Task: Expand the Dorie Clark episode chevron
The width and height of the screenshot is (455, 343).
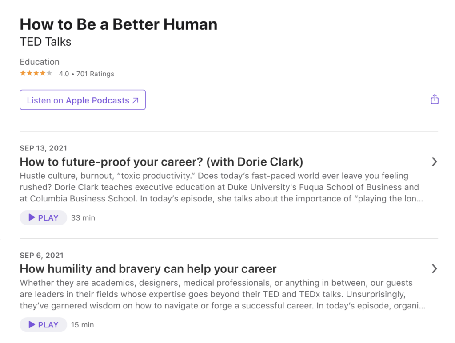Action: pos(435,162)
